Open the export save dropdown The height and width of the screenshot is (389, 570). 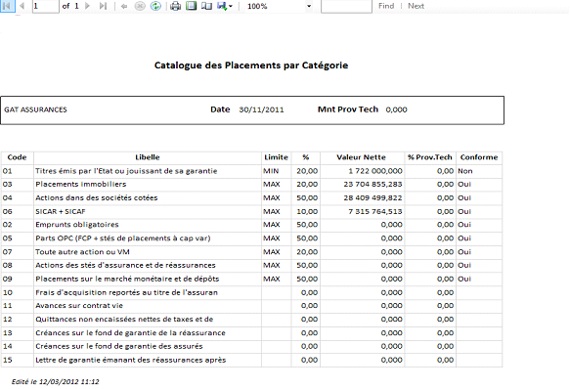[x=225, y=6]
